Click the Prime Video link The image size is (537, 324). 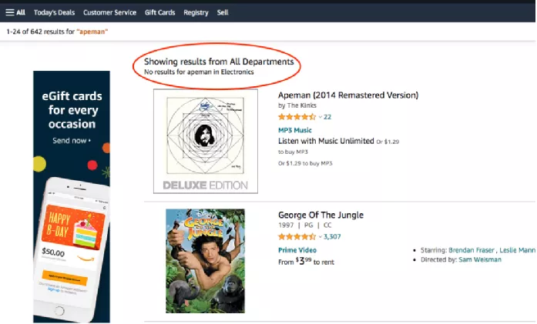297,250
